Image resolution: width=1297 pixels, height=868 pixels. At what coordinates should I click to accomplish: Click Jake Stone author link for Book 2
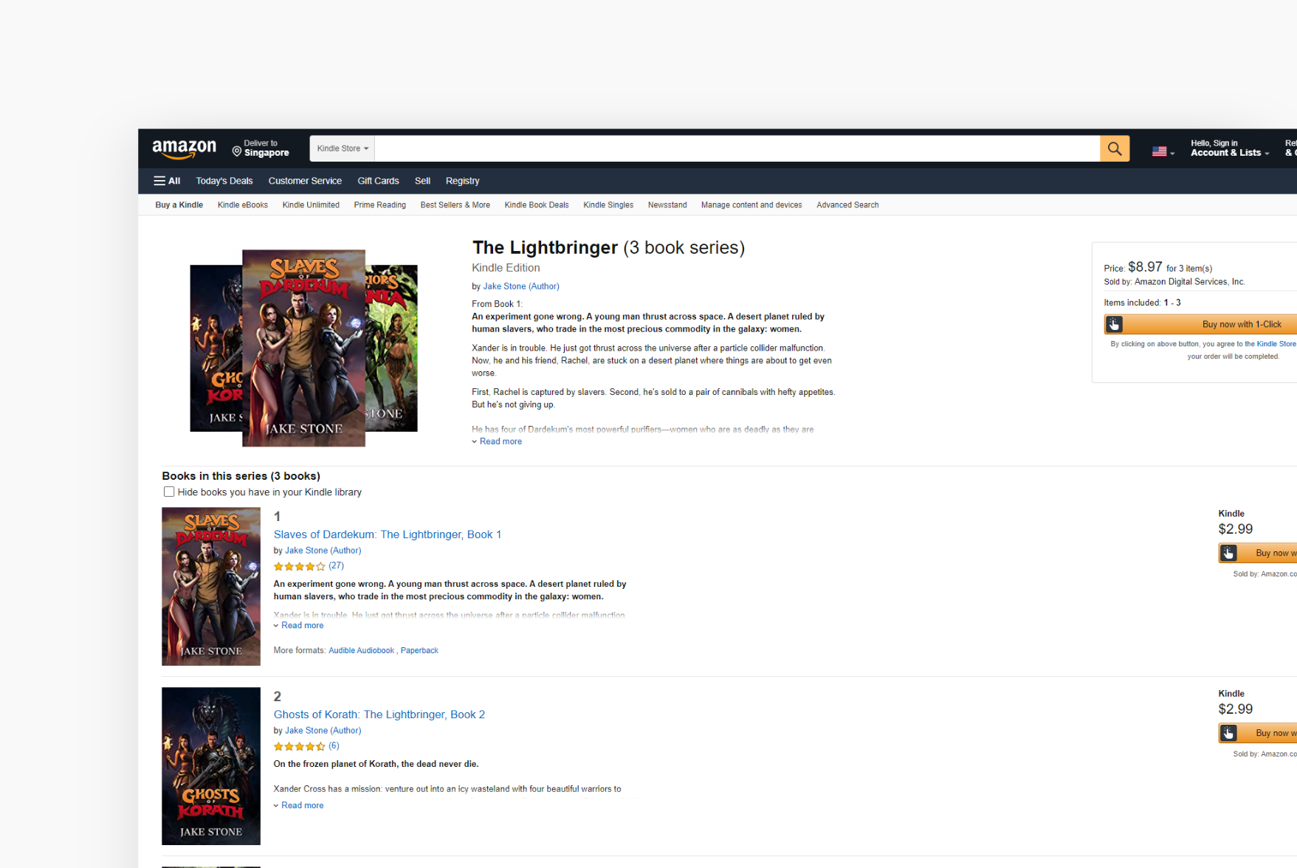tap(323, 731)
